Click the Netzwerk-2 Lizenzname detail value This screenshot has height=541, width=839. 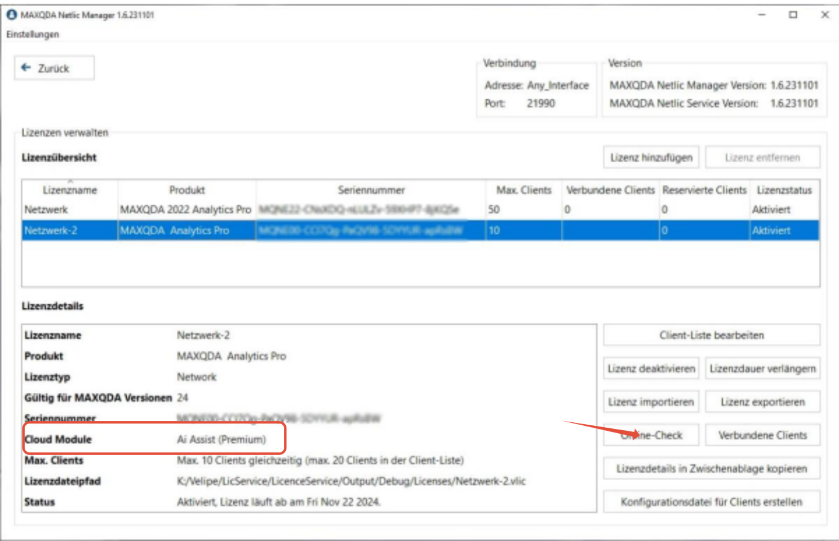tap(203, 335)
